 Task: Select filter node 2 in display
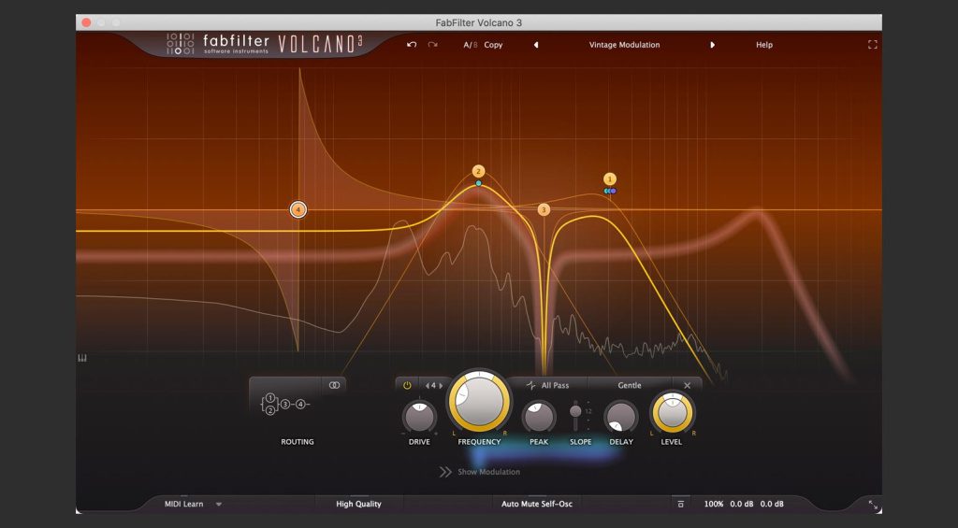478,172
